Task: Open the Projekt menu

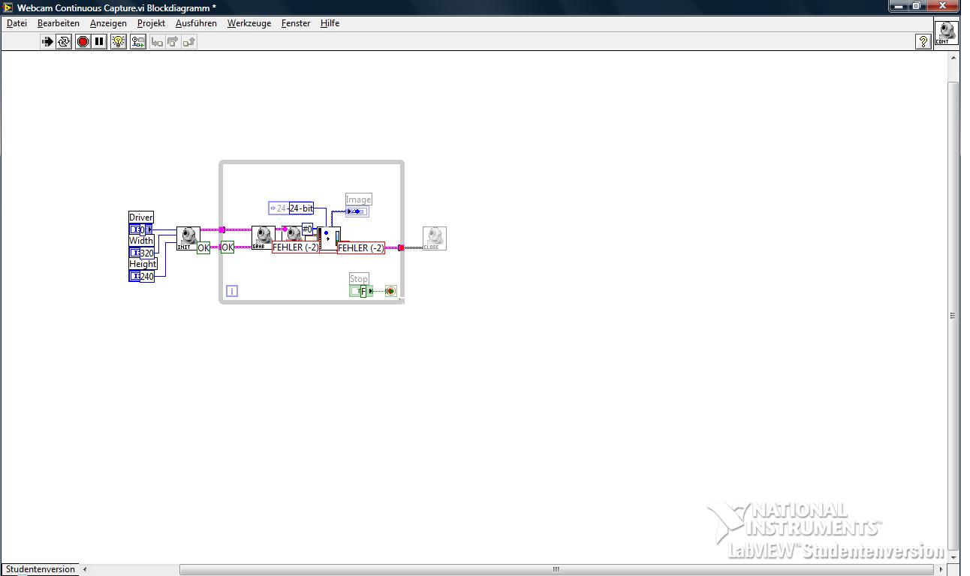Action: click(x=151, y=23)
